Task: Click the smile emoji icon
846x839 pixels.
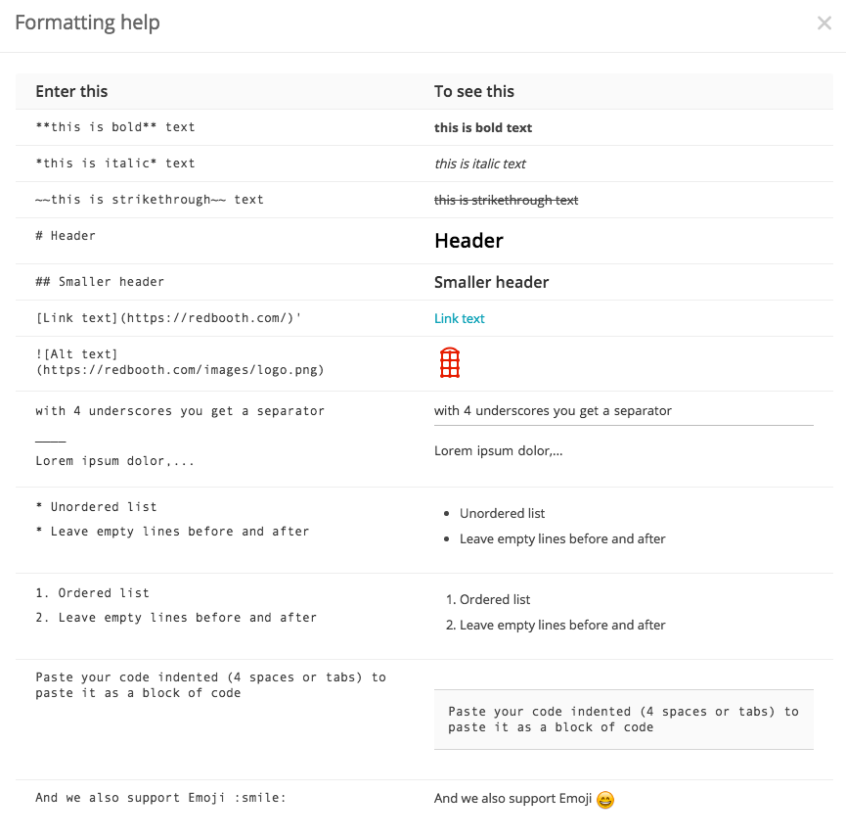Action: pos(605,799)
